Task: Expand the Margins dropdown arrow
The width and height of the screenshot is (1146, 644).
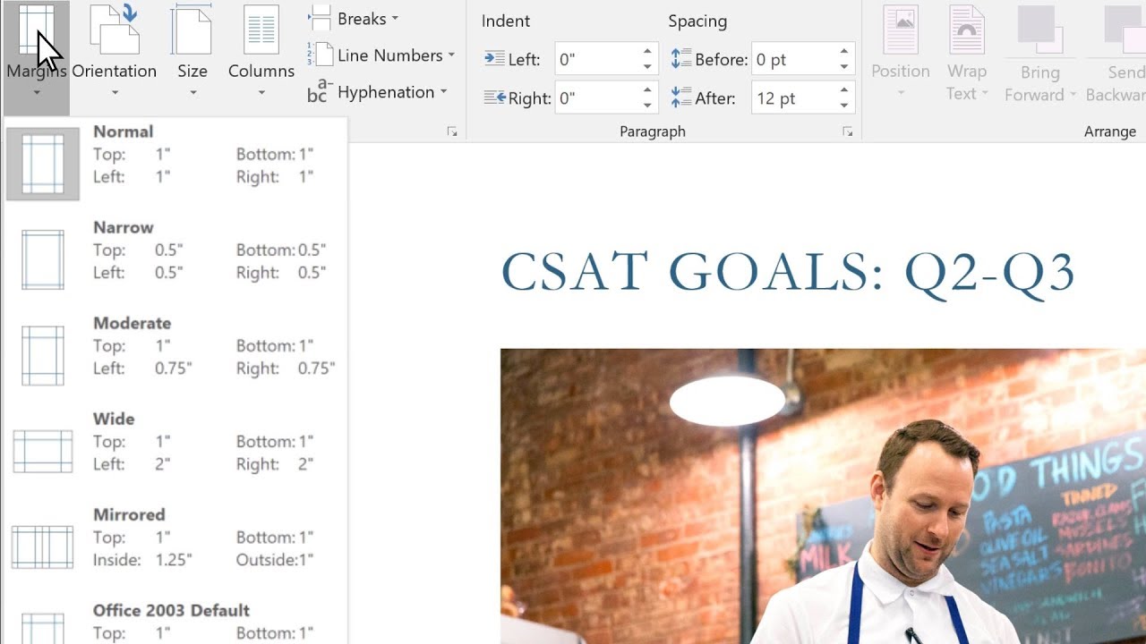Action: (x=37, y=92)
